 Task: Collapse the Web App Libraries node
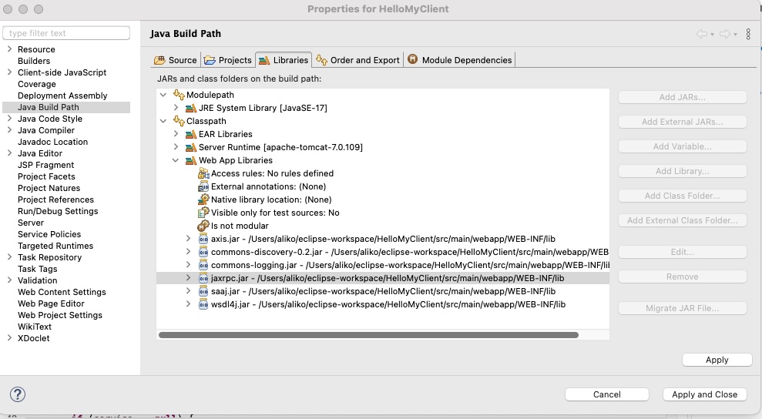point(176,160)
